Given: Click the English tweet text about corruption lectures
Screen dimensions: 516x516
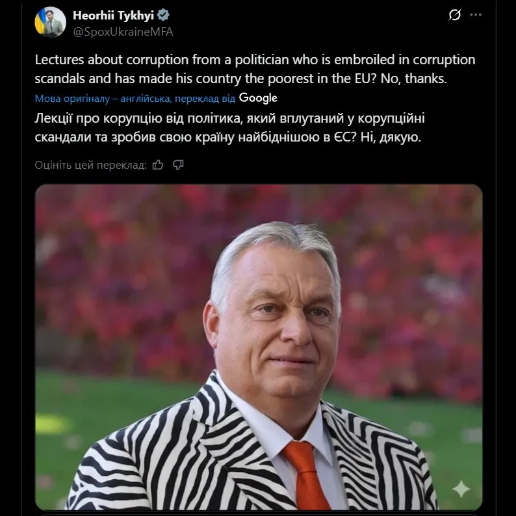Looking at the screenshot, I should coord(254,69).
